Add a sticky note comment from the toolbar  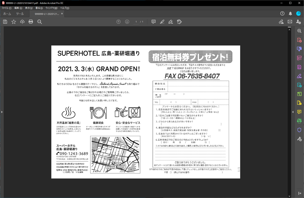pos(154,22)
